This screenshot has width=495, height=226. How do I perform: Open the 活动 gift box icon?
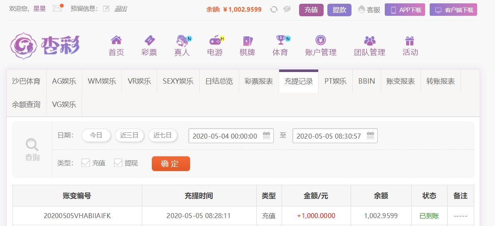410,41
